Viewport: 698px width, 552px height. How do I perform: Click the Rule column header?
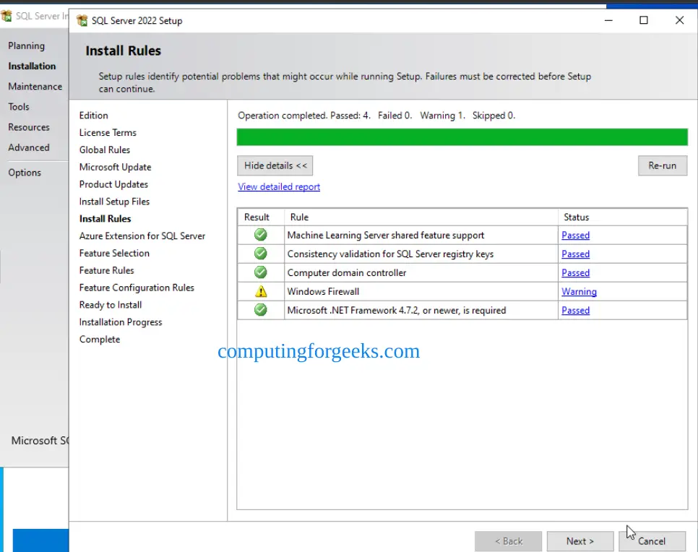[x=421, y=217]
